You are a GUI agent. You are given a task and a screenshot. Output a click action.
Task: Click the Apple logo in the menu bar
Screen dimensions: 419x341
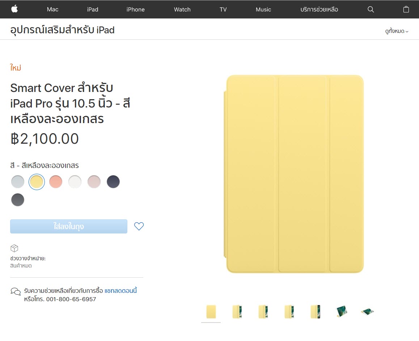click(x=14, y=9)
